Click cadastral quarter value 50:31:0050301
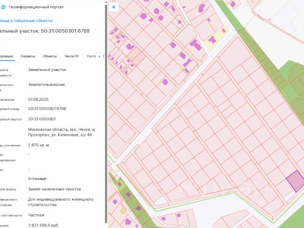Screen dimensions: 304x228 point(42,119)
